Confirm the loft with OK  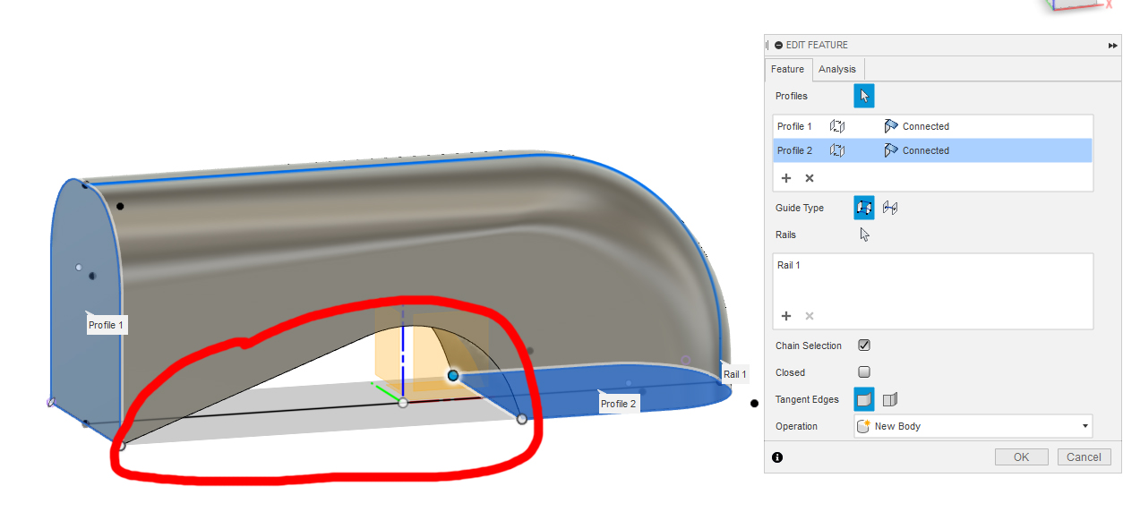pos(1021,456)
